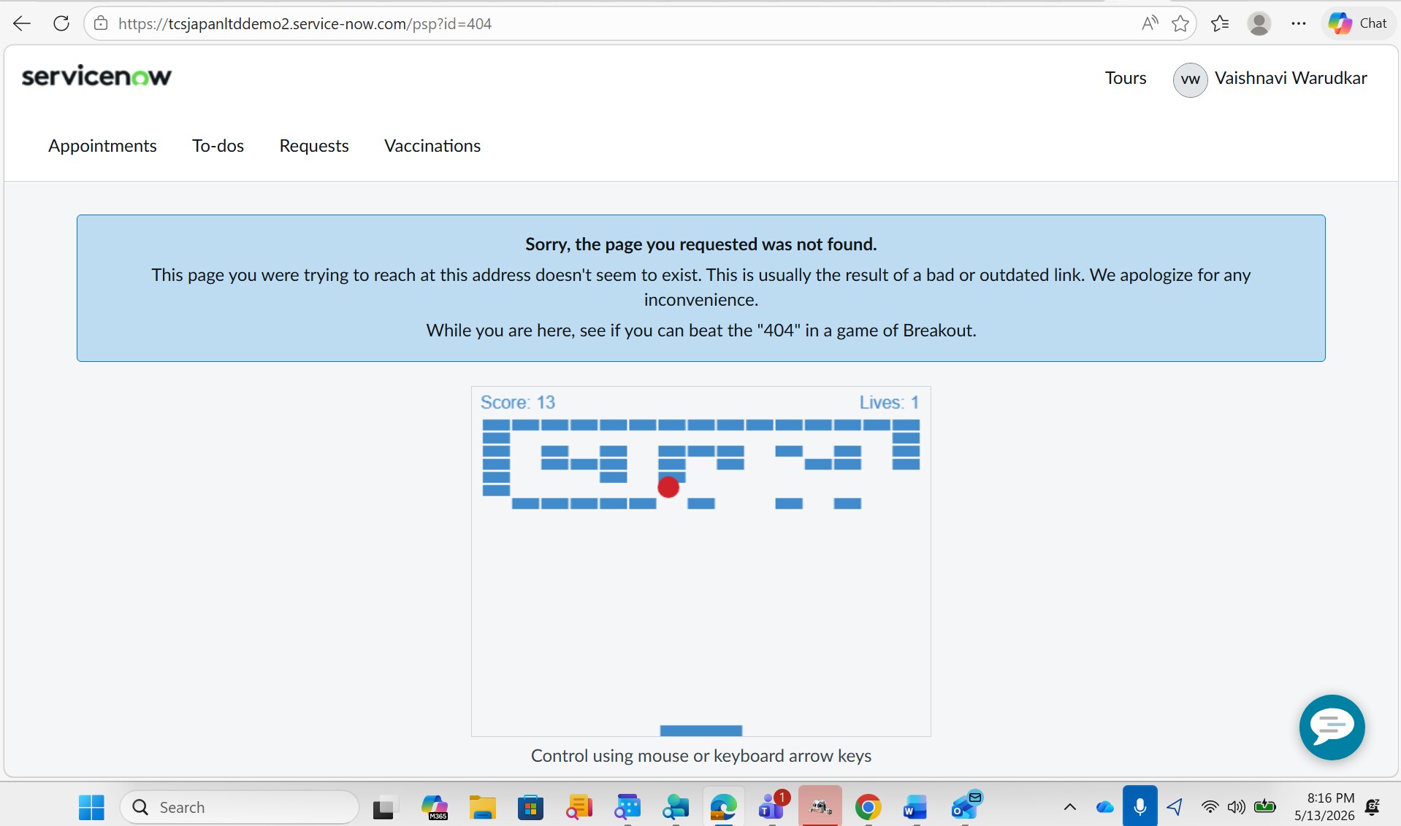Click the Breakout game paddle
Viewport: 1401px width, 826px height.
coord(700,730)
